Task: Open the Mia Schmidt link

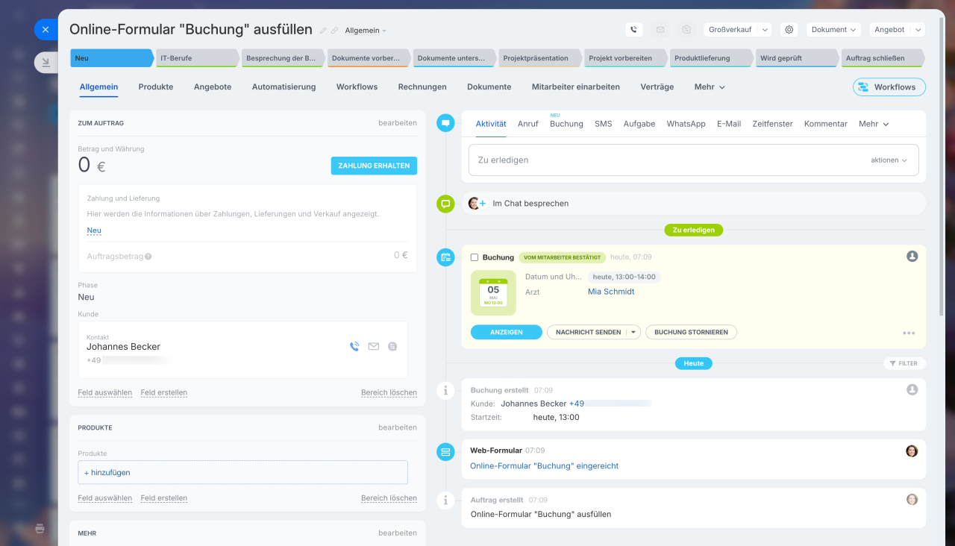Action: pyautogui.click(x=611, y=292)
